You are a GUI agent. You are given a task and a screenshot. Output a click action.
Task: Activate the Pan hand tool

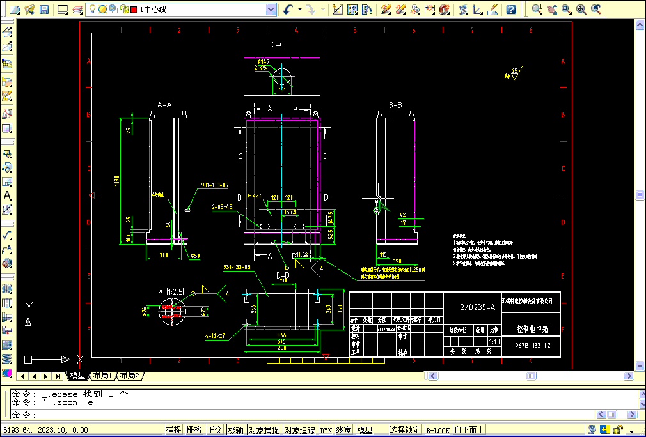pyautogui.click(x=551, y=10)
